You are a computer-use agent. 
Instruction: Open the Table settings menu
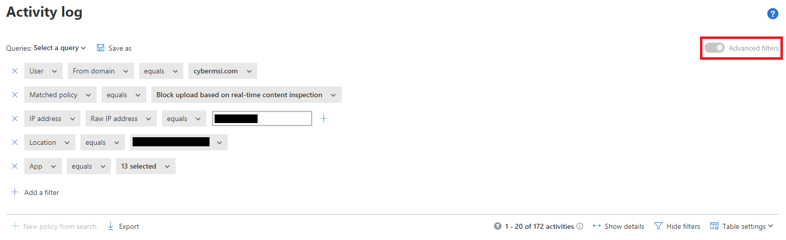(742, 226)
